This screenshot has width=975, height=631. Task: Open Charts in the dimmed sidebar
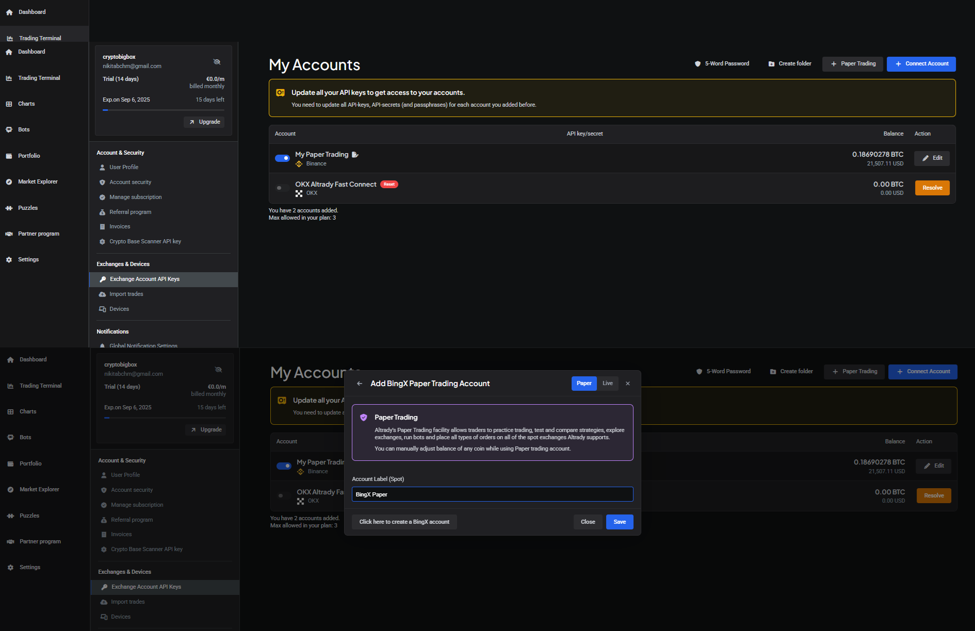[x=22, y=411]
